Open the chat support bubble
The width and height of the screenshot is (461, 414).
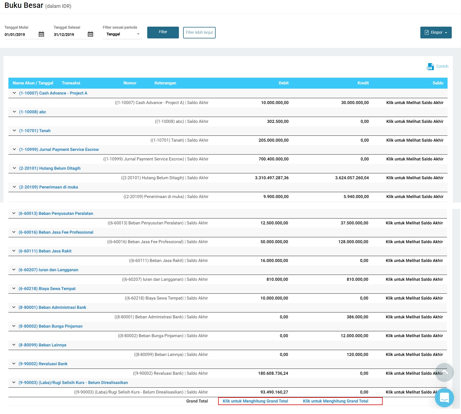point(444,397)
